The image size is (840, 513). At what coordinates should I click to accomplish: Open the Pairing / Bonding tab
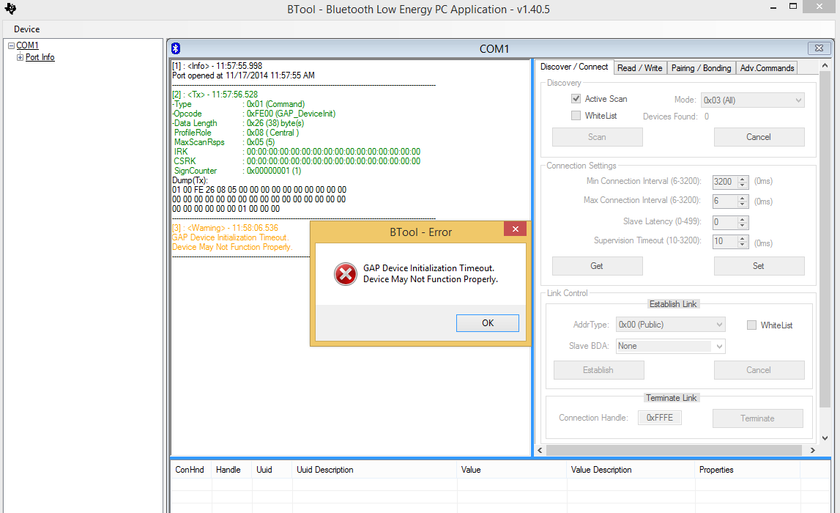[x=702, y=68]
